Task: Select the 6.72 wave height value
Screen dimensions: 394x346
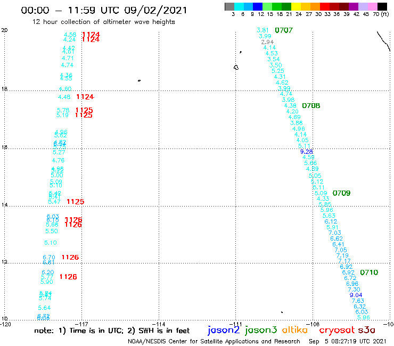Action: pos(350,278)
